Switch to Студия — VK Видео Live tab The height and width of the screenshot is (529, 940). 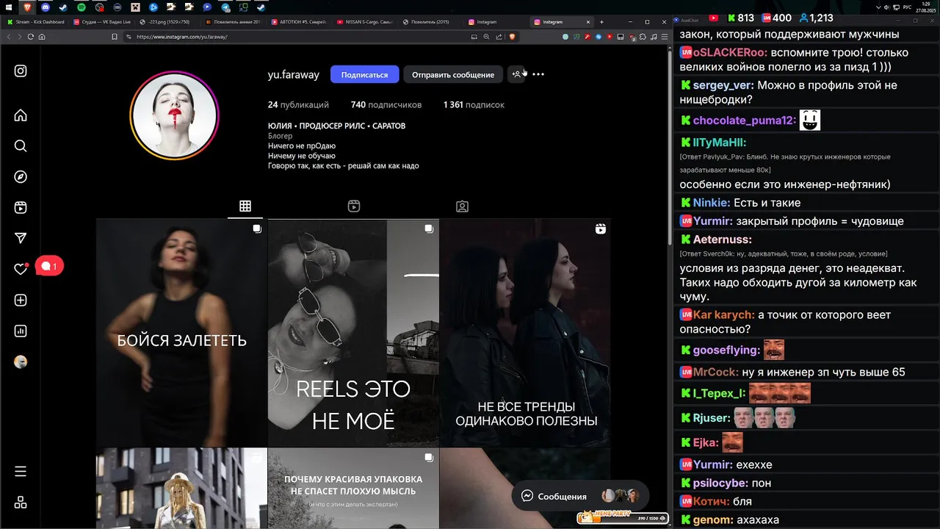tap(101, 22)
